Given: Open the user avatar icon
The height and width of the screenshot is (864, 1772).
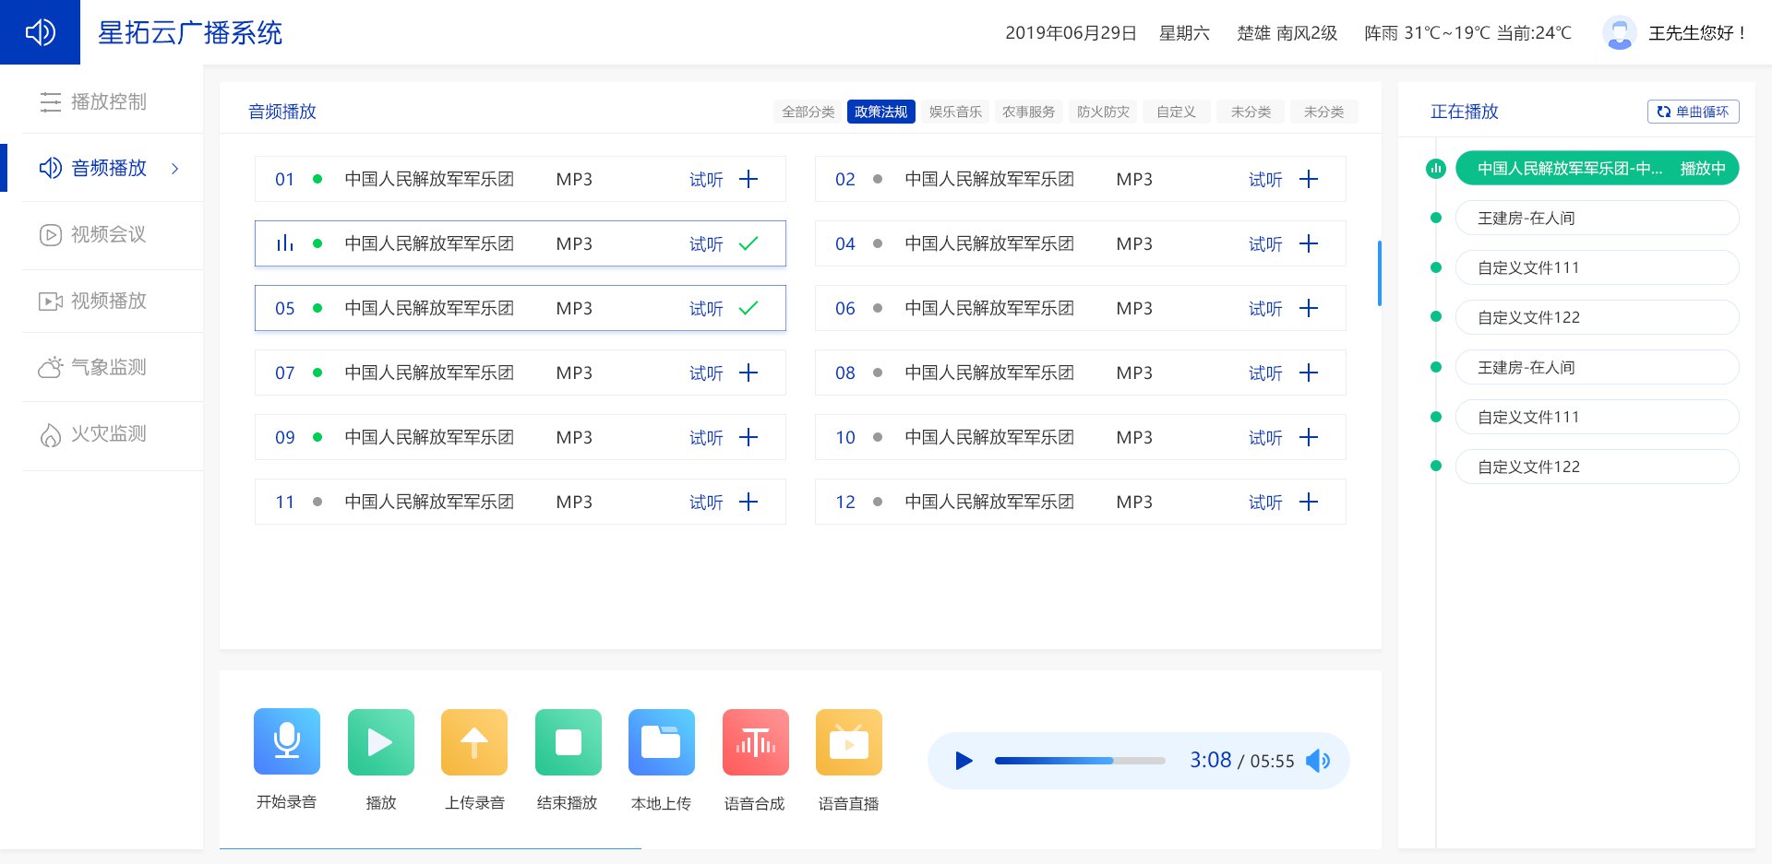Looking at the screenshot, I should pos(1619,33).
